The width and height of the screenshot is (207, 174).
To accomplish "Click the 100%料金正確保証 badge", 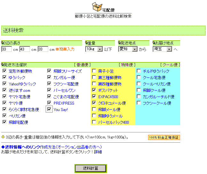I will [164, 138].
